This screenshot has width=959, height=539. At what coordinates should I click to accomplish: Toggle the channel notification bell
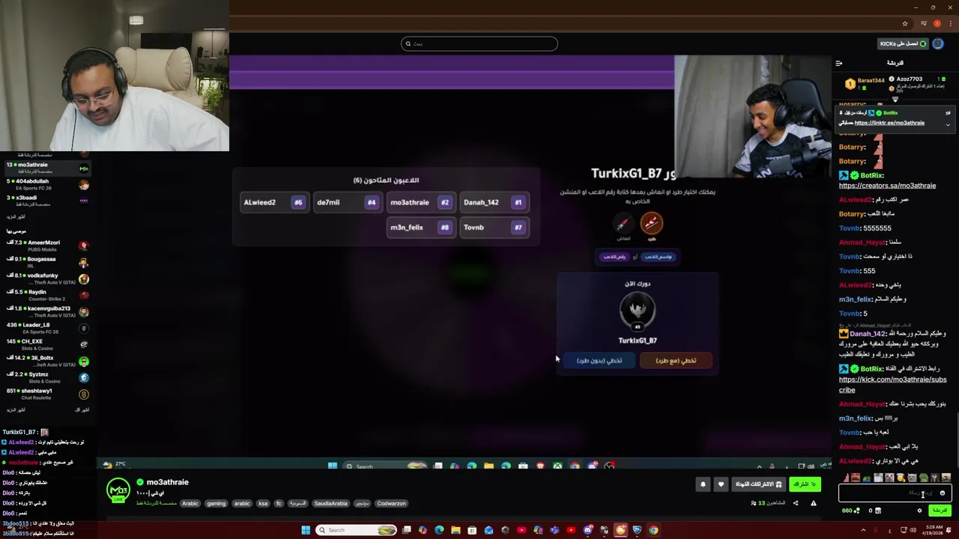click(x=703, y=484)
